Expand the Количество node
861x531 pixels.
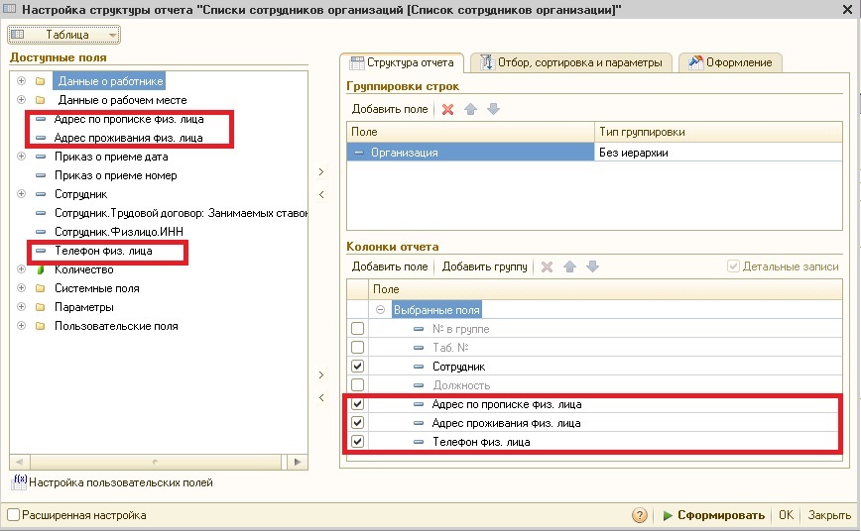[x=21, y=268]
